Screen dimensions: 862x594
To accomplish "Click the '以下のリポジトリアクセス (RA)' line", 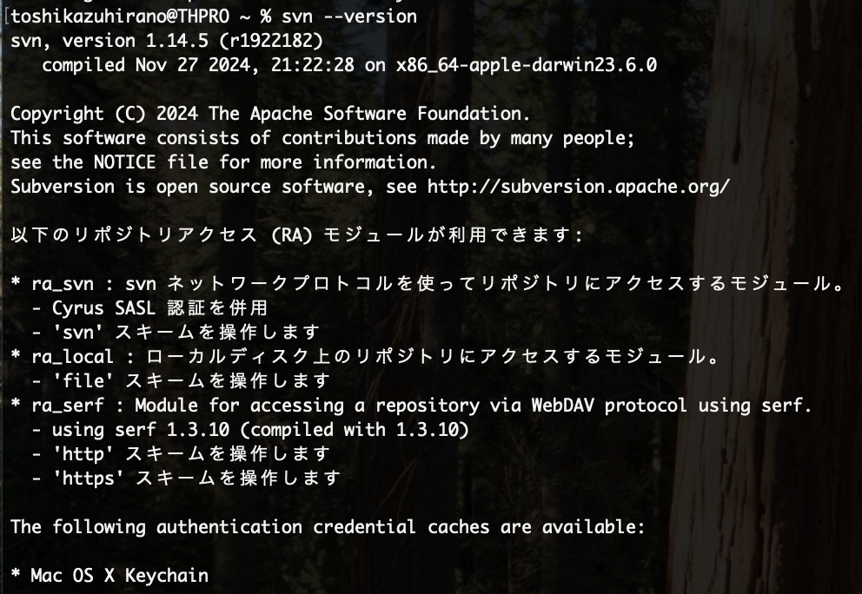I will click(x=296, y=235).
